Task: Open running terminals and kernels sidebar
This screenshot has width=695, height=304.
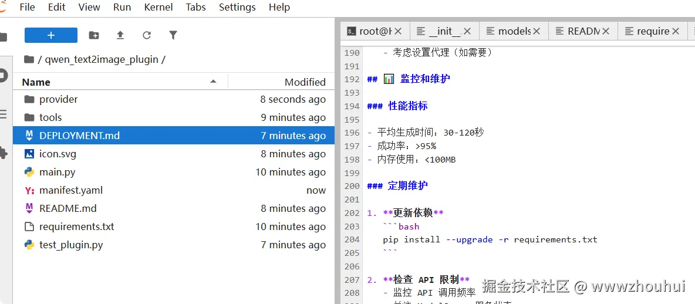Action: 3,75
